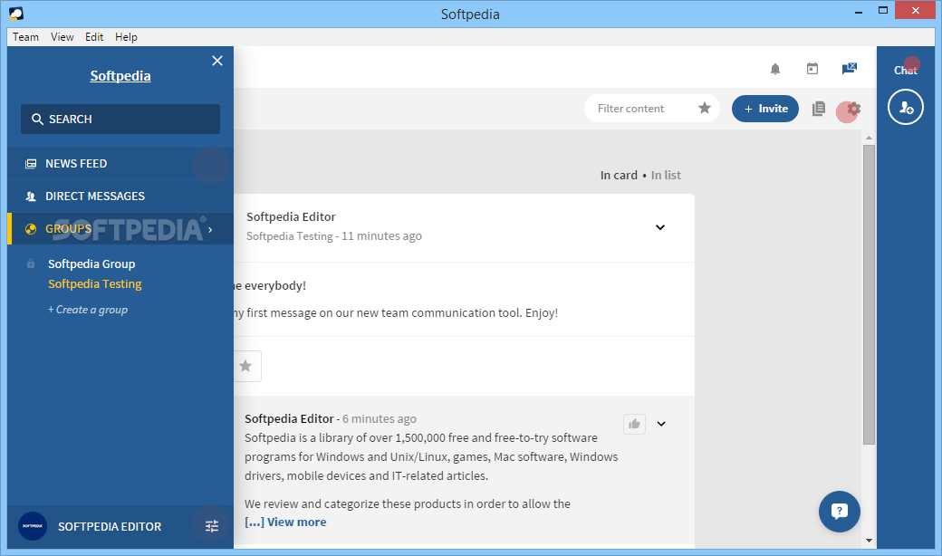This screenshot has height=556, width=942.
Task: Open the calendar icon in the header
Action: (x=812, y=69)
